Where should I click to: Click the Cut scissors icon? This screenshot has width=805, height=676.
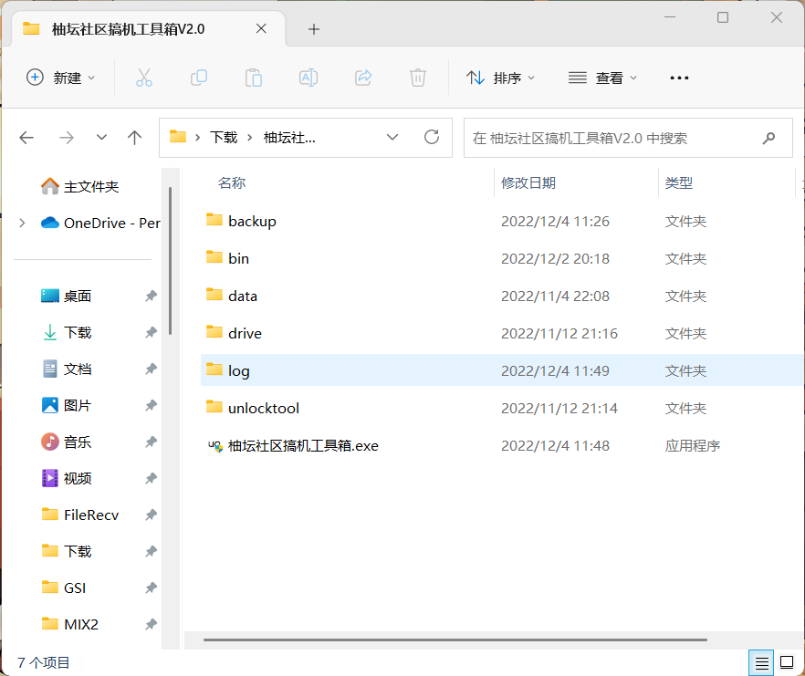click(x=144, y=78)
